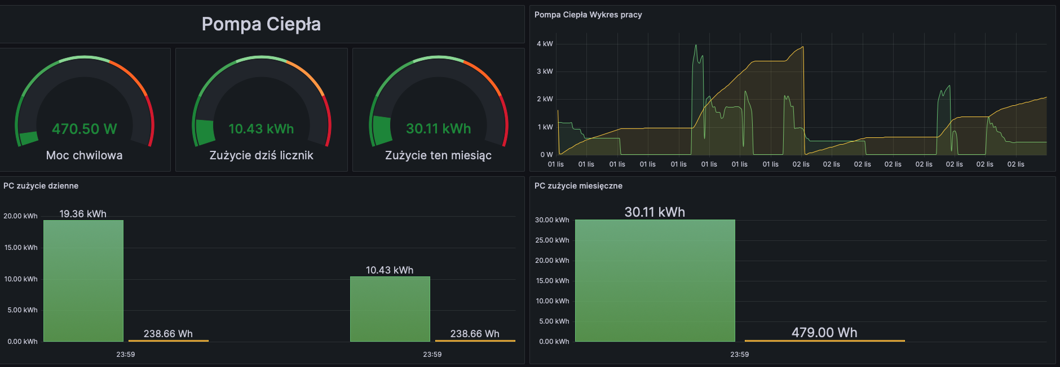Click the 0 W label on the work chart axis
Image resolution: width=1060 pixels, height=367 pixels.
pyautogui.click(x=546, y=155)
